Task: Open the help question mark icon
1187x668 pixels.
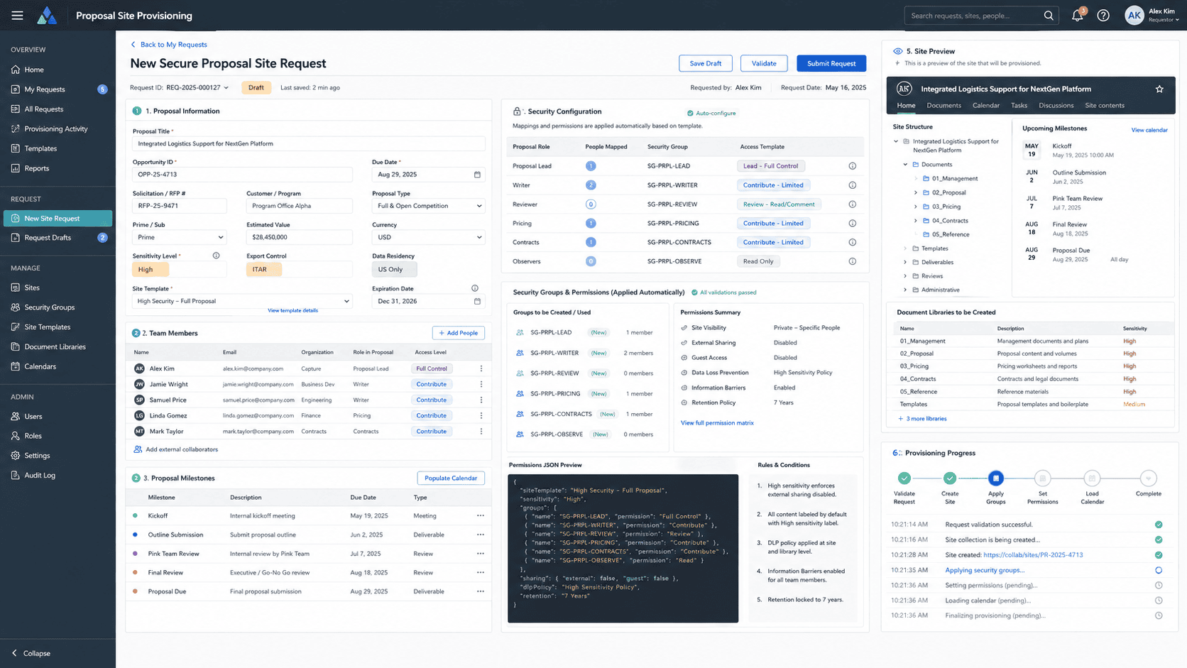Action: [1103, 16]
